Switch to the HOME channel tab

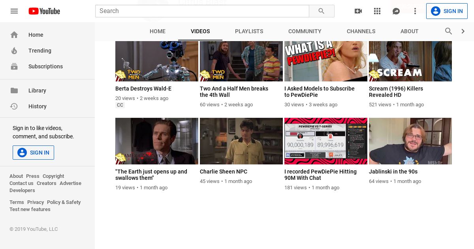[x=158, y=31]
